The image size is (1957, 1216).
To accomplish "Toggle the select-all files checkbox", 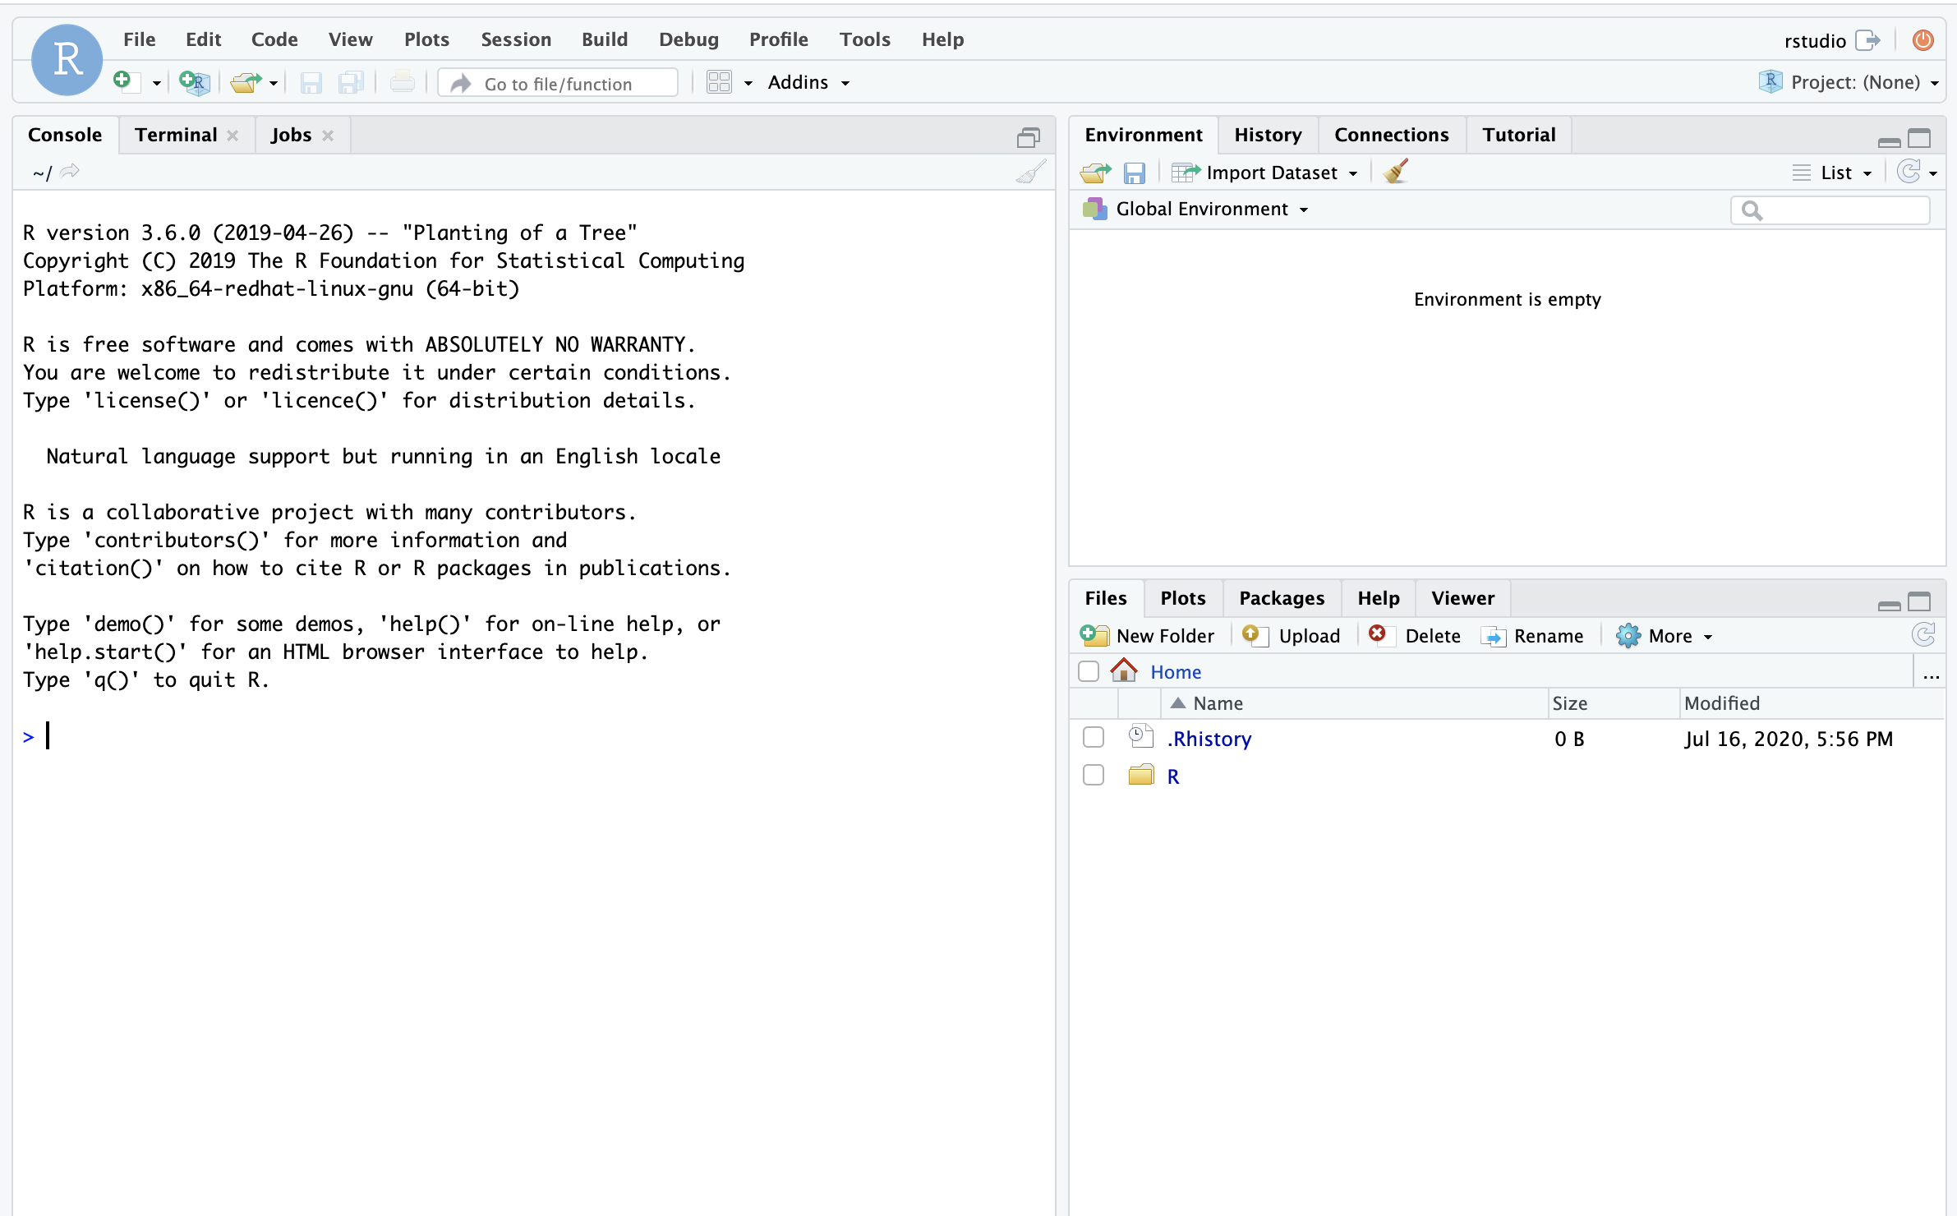I will (x=1089, y=671).
